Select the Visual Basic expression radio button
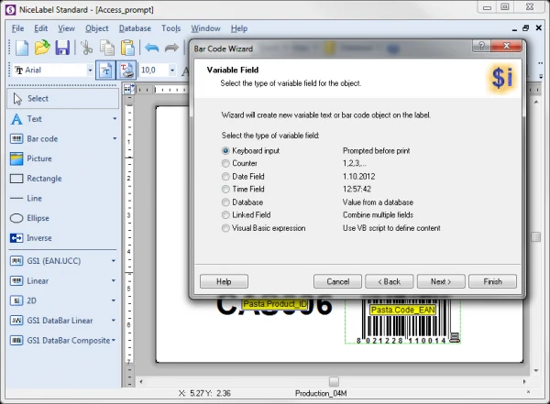550x404 pixels. [x=225, y=228]
